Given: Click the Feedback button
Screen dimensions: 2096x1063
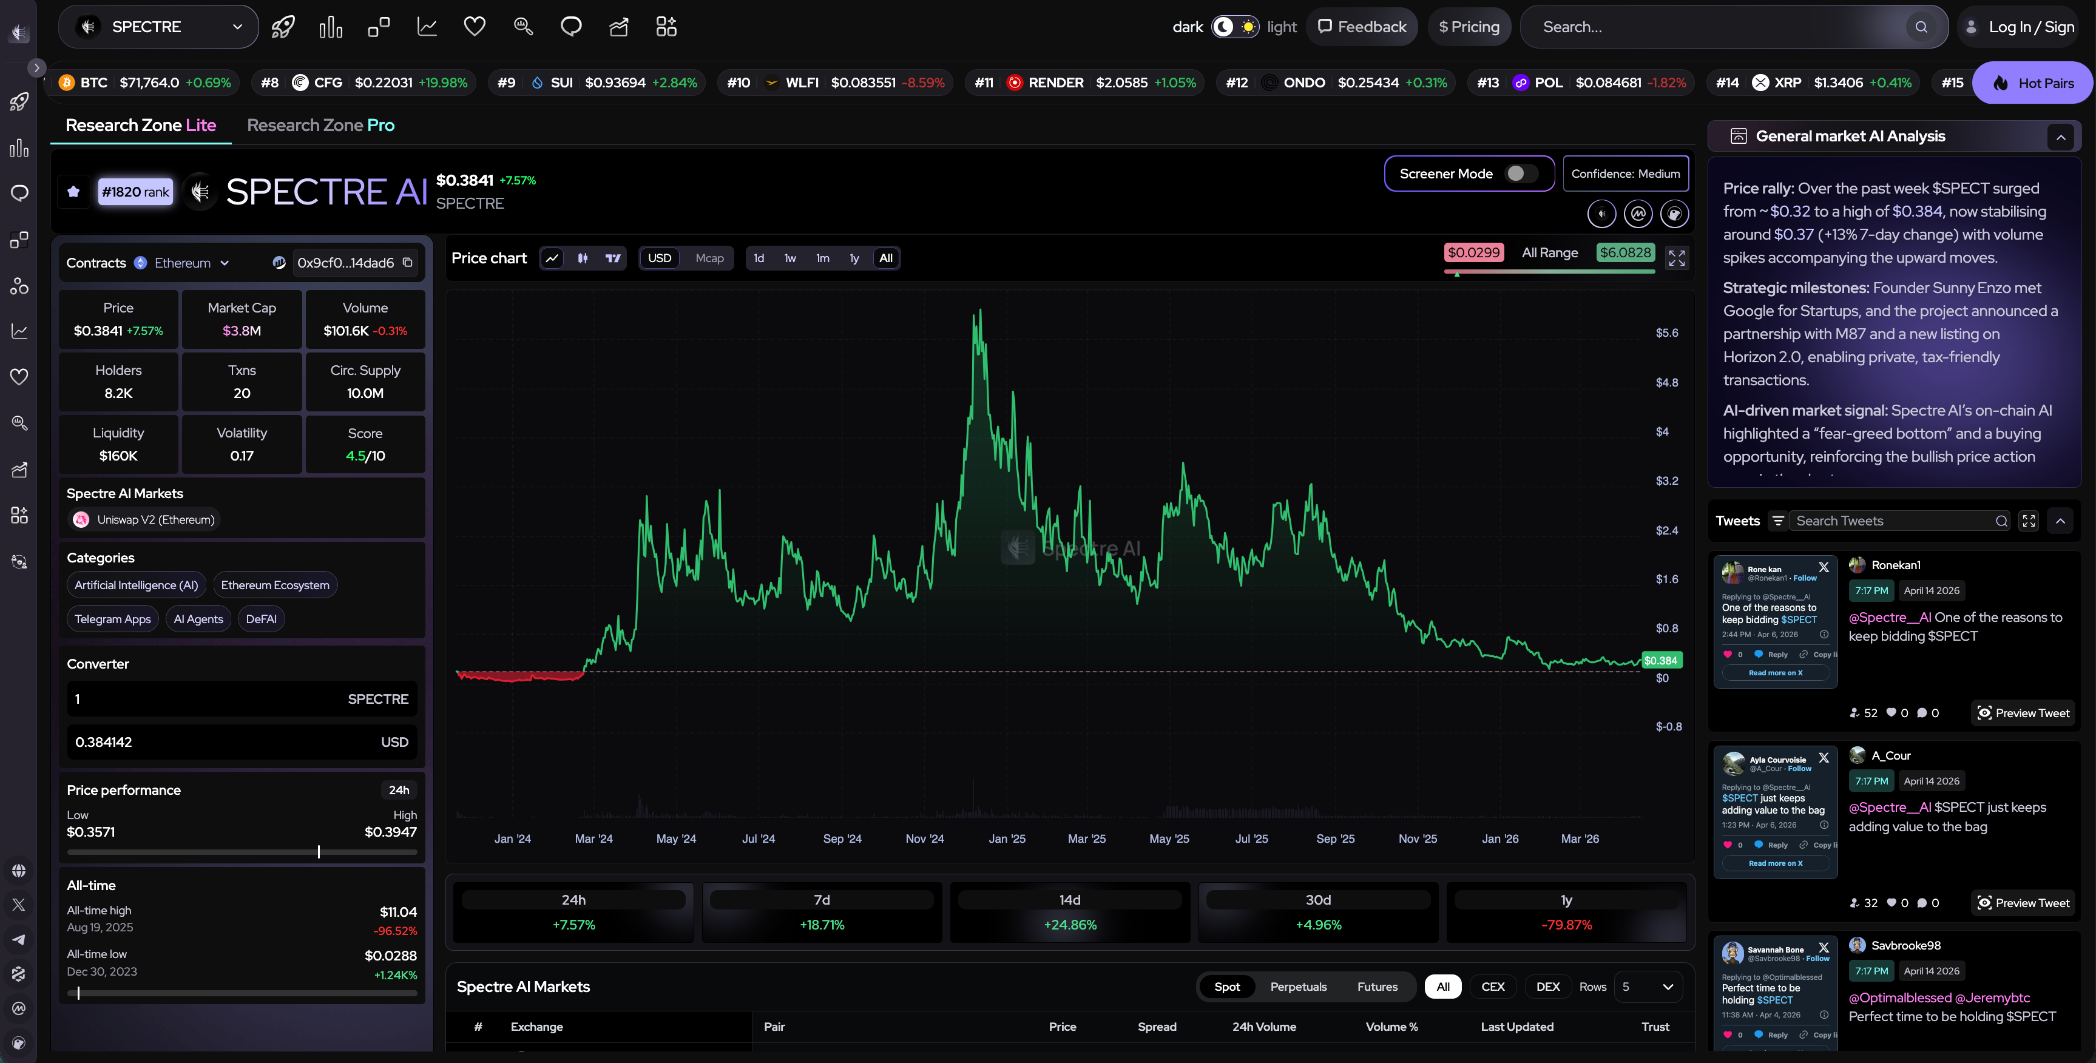Looking at the screenshot, I should coord(1361,27).
